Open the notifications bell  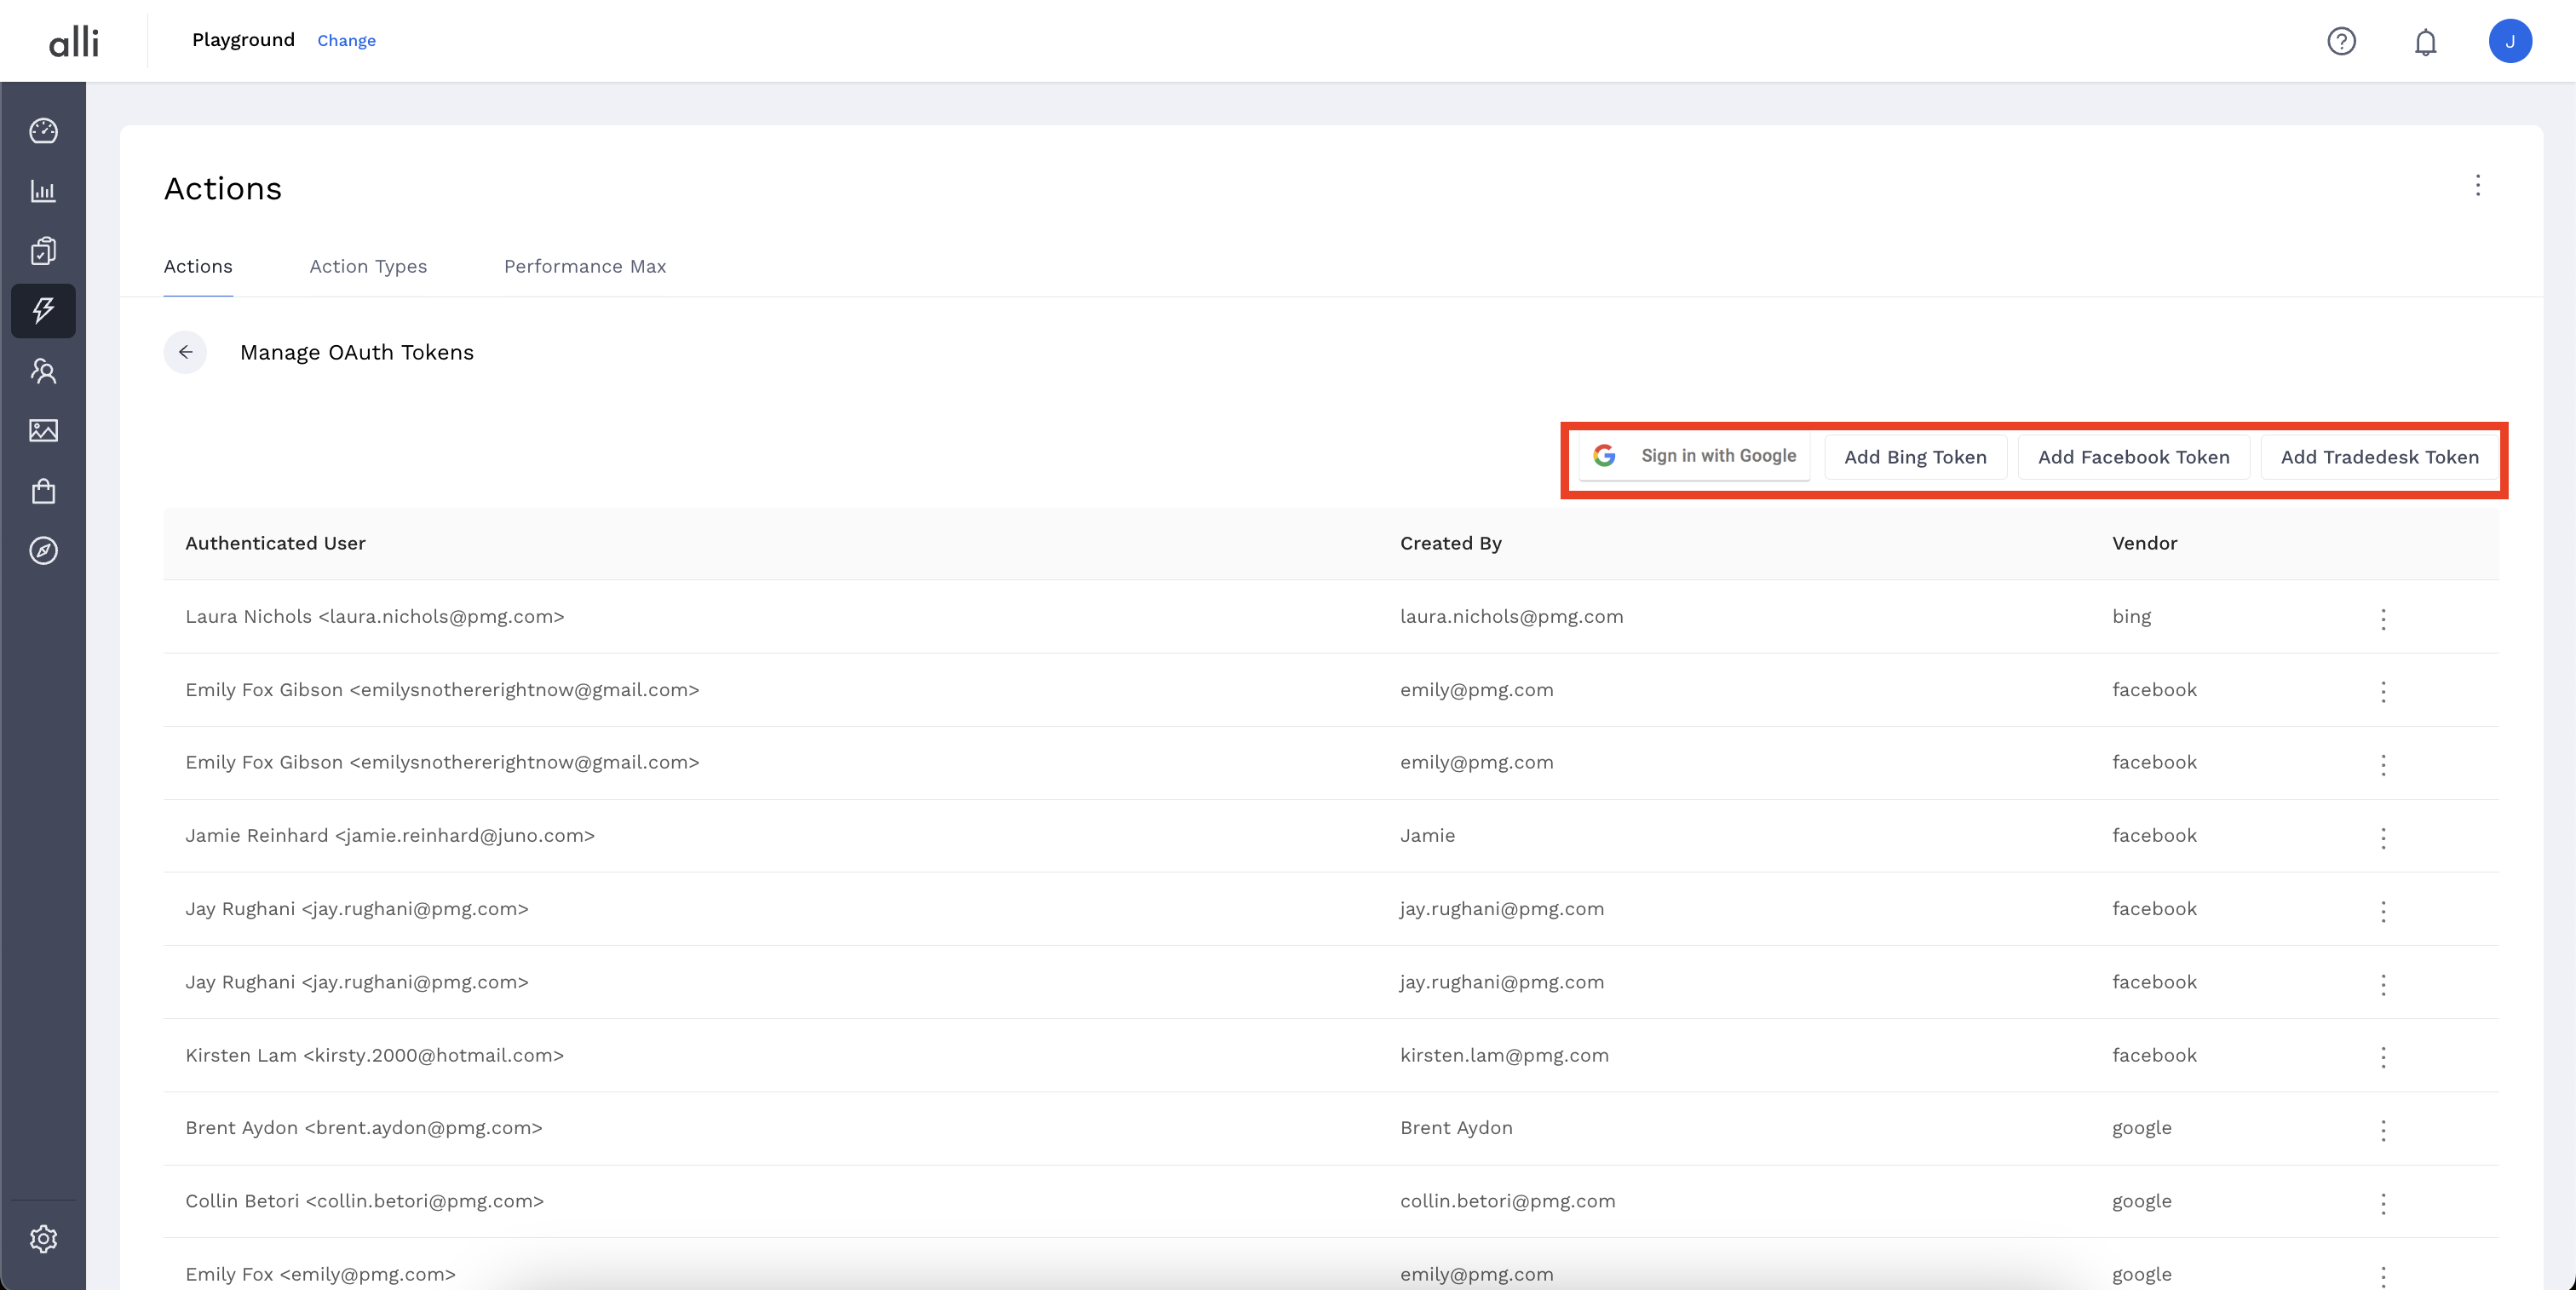tap(2425, 42)
